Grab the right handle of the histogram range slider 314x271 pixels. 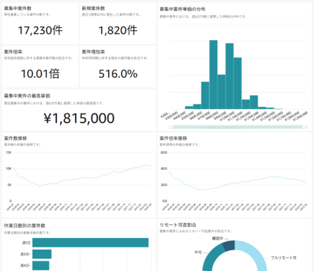305,127
